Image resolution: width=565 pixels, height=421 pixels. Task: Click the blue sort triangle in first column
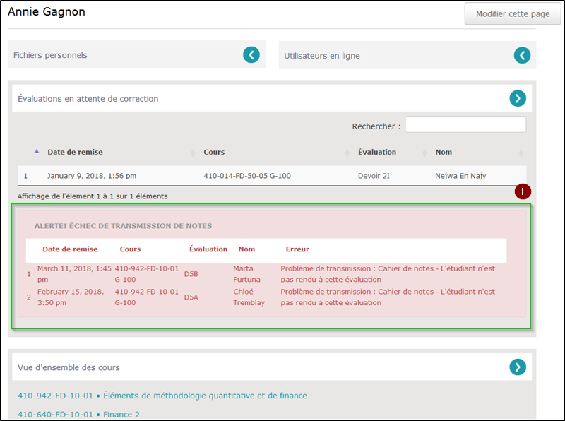tap(37, 152)
